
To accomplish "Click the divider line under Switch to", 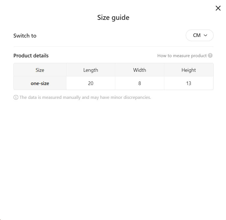I will click(x=114, y=46).
